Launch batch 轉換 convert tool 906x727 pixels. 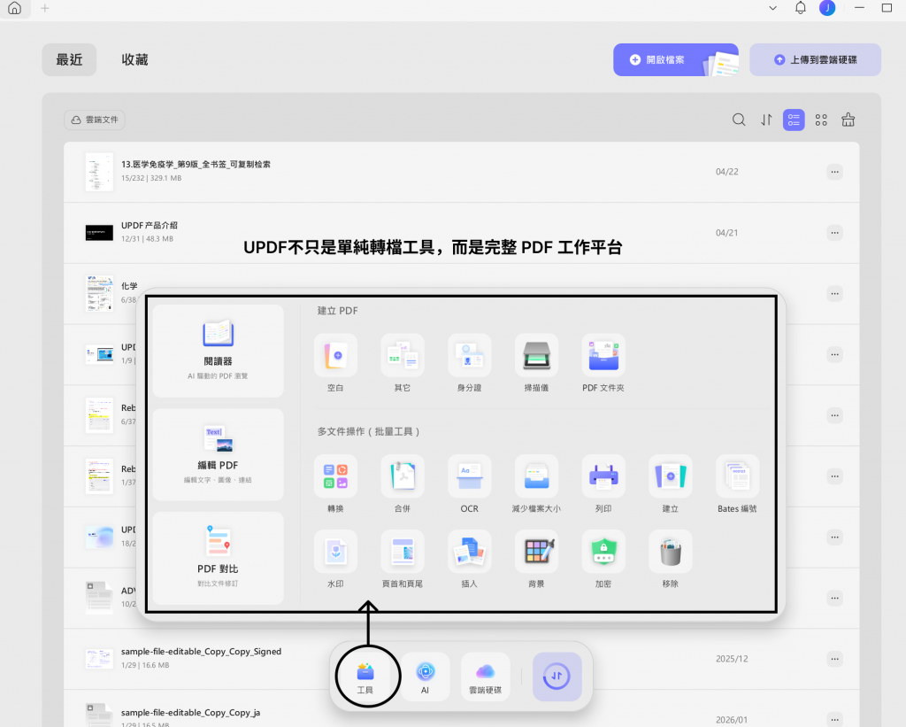335,476
